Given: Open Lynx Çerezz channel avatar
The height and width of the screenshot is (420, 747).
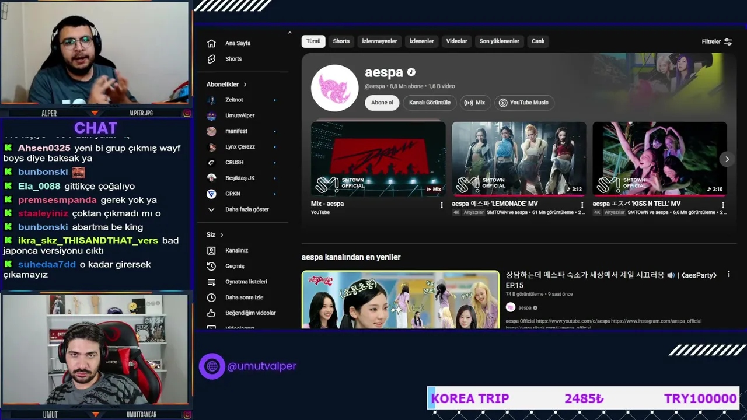Looking at the screenshot, I should pyautogui.click(x=211, y=147).
